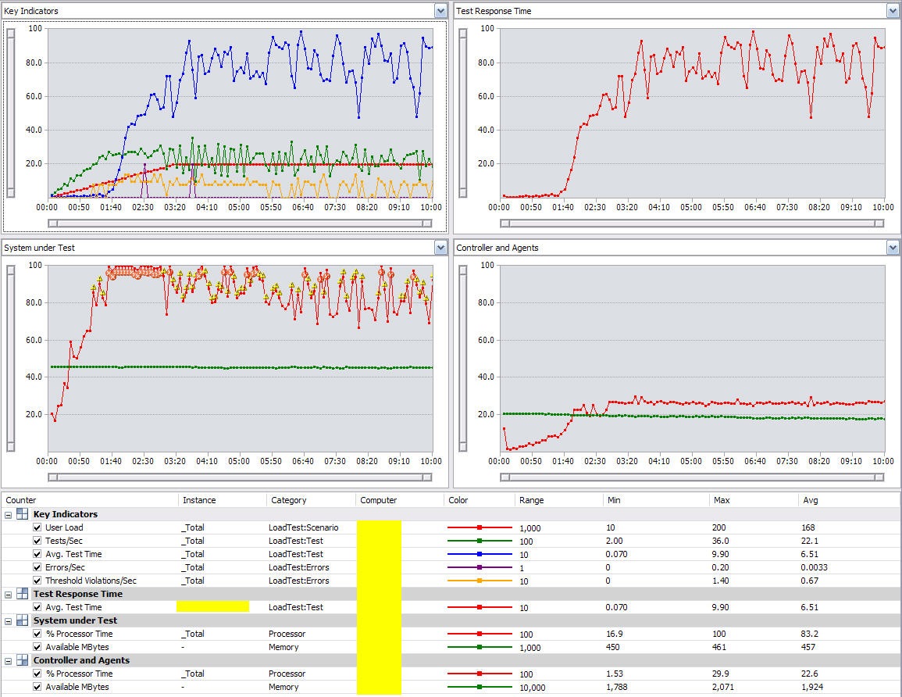Click the Controller and Agents vertical zoom slider
902x697 pixels.
pos(462,358)
